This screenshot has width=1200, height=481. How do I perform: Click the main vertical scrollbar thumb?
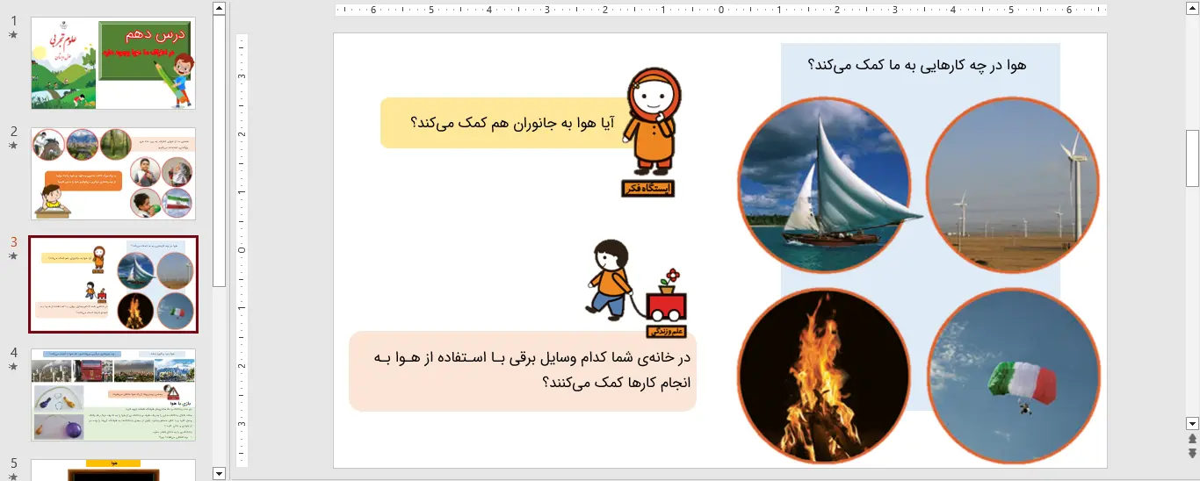(1192, 158)
